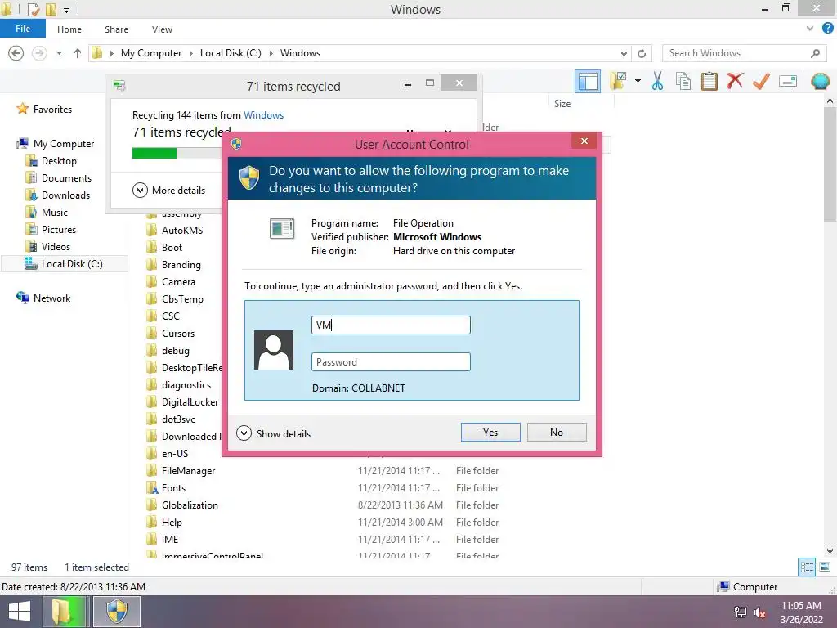837x628 pixels.
Task: Expand the address bar history dropdown
Action: point(624,53)
